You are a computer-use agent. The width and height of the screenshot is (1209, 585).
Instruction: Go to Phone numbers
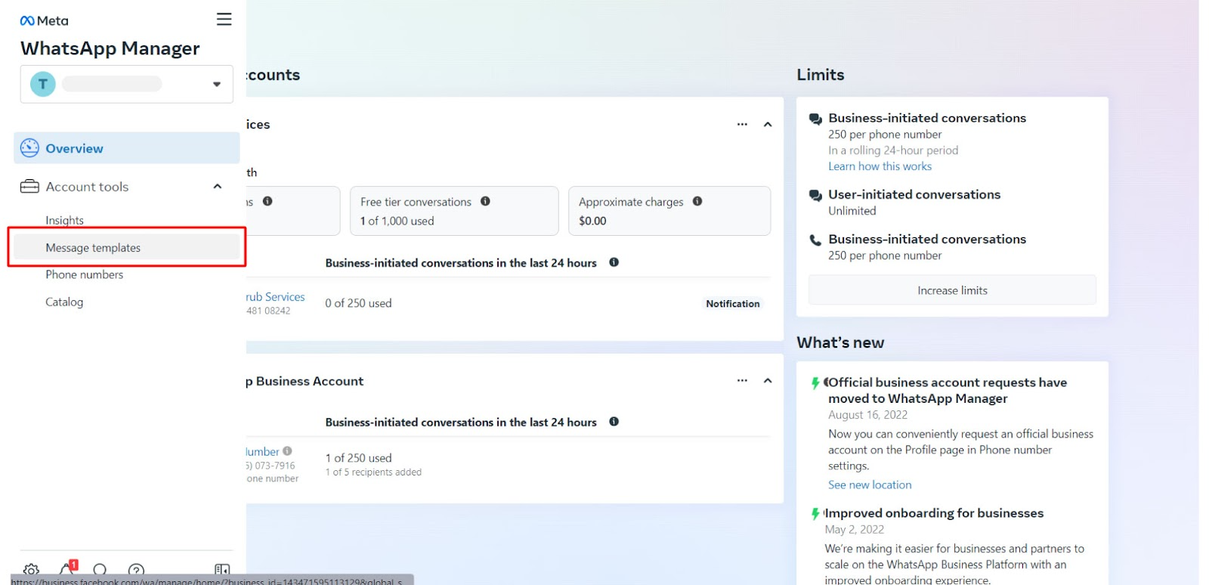(84, 274)
